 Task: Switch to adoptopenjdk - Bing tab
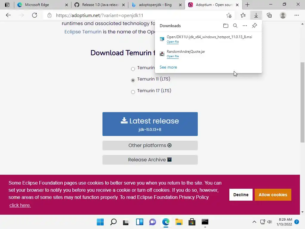tap(156, 5)
